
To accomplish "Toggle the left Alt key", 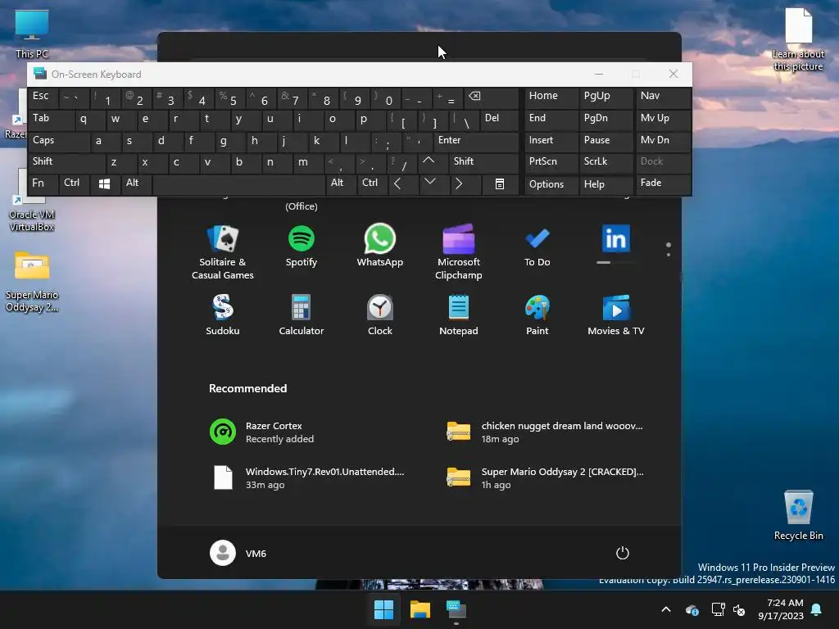I will click(x=136, y=184).
